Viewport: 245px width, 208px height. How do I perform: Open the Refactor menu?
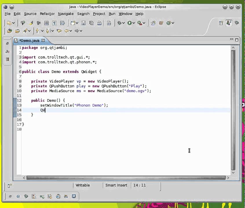tap(47, 14)
